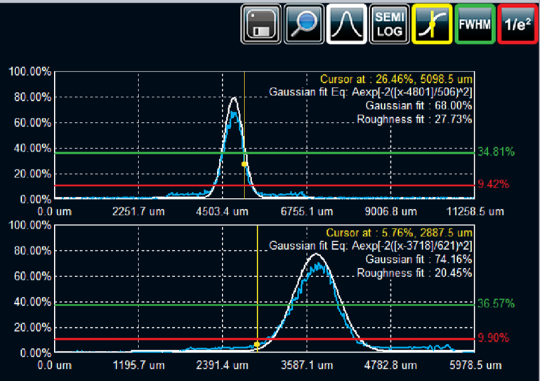Viewport: 540px width, 381px height.
Task: Click "Cursor at : 5.76%, 2887.5 um" readout
Action: pos(399,233)
